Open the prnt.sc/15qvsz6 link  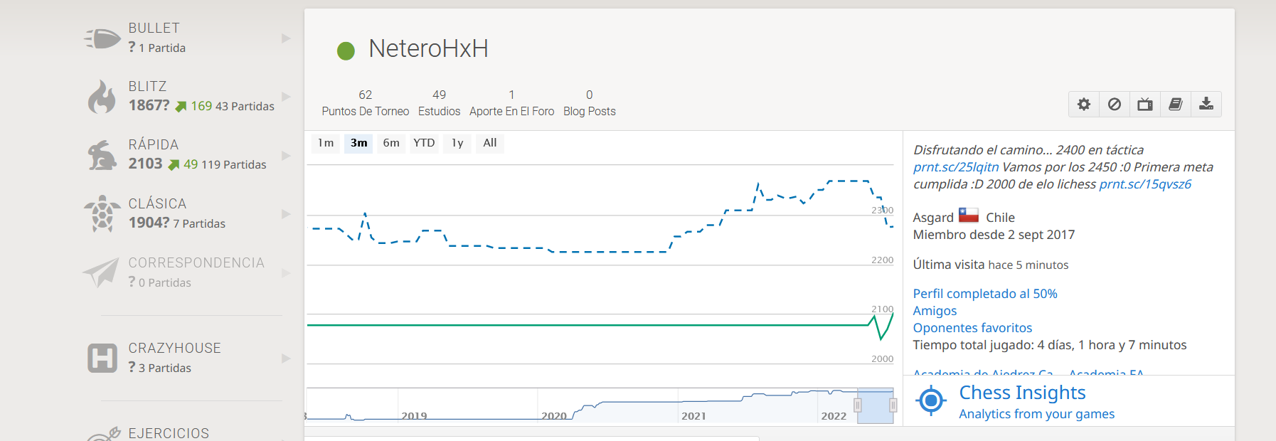point(1145,184)
